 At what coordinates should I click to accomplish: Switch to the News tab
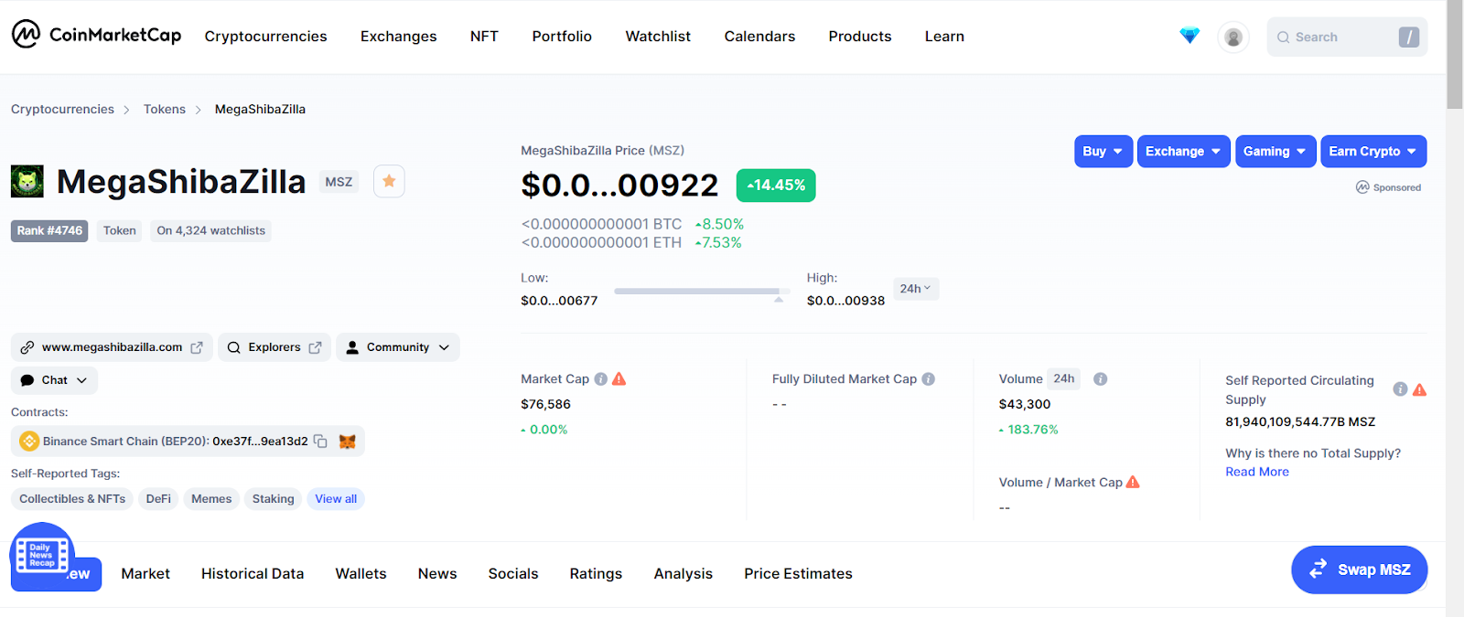(437, 574)
